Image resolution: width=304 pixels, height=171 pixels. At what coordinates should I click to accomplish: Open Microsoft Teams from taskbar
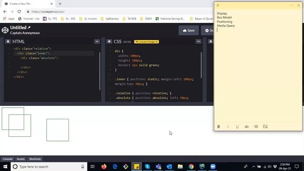pyautogui.click(x=158, y=167)
